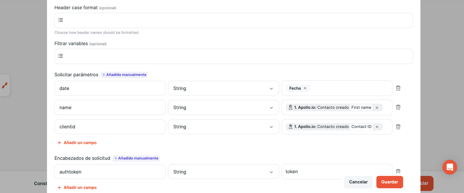
Task: Open the Filtrar variables selector
Action: point(234,56)
